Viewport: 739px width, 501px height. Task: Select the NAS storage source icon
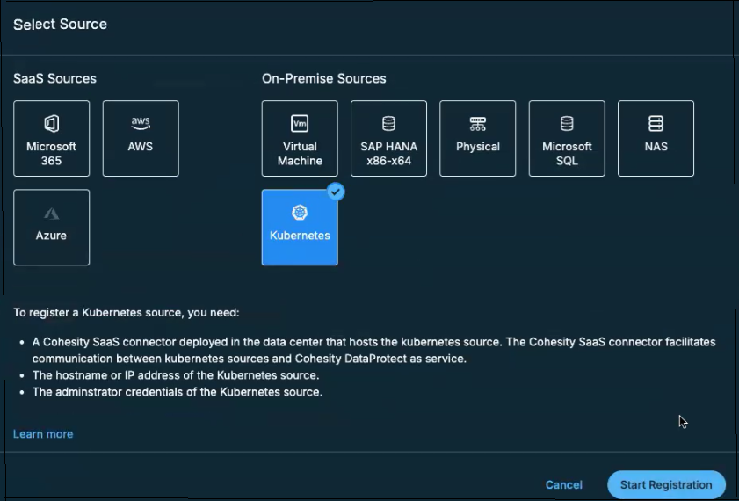[x=656, y=124]
